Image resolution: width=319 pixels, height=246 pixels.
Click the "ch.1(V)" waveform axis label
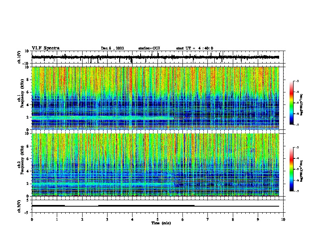[19, 57]
